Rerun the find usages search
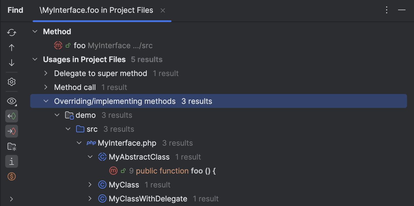The width and height of the screenshot is (414, 206). [x=12, y=32]
